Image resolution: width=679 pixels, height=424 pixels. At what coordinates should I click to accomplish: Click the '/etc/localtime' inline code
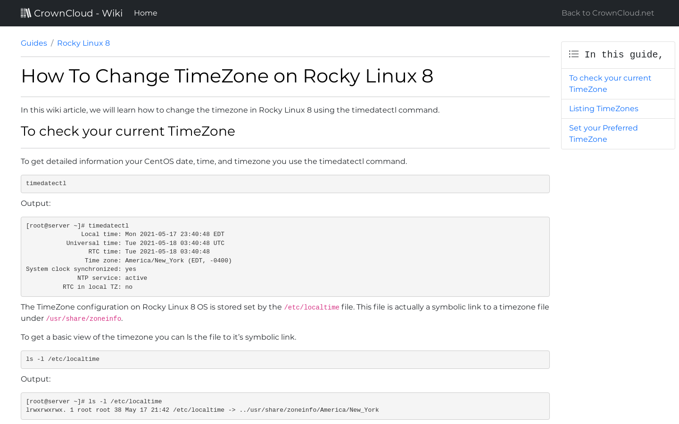[312, 307]
